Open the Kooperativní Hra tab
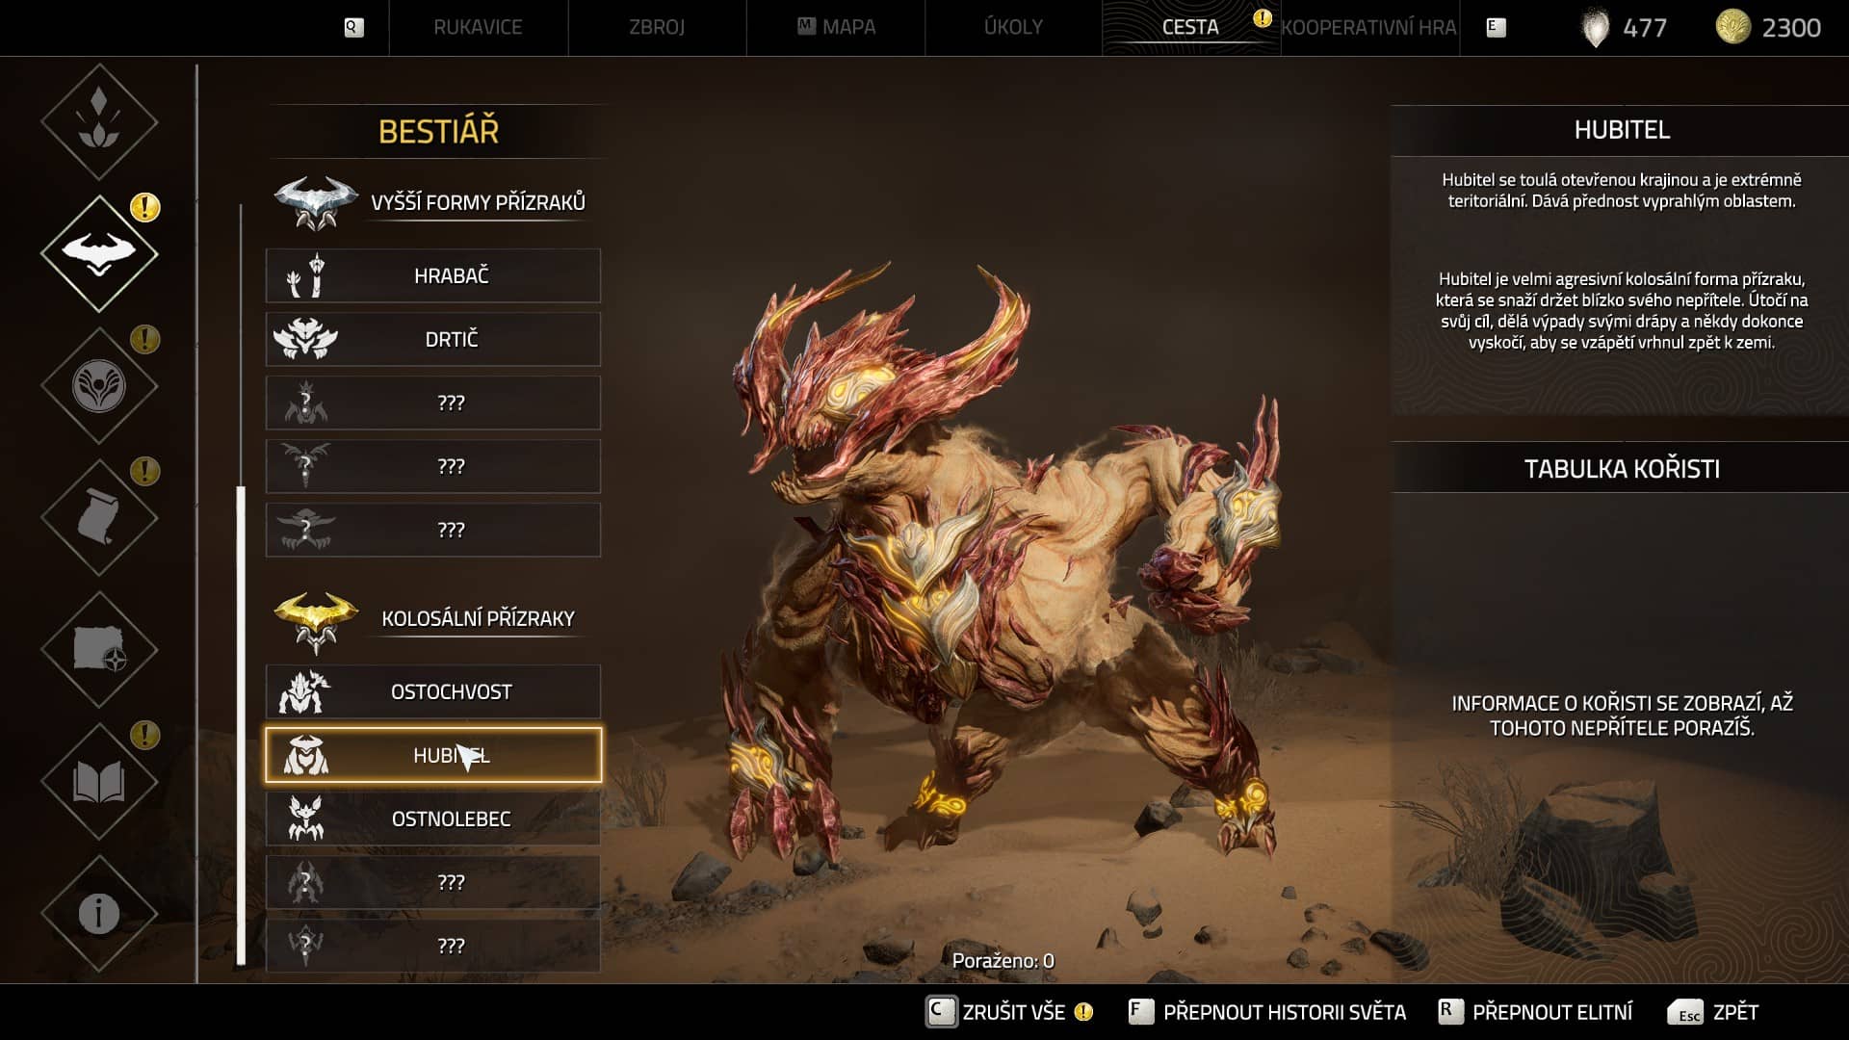 pos(1368,27)
